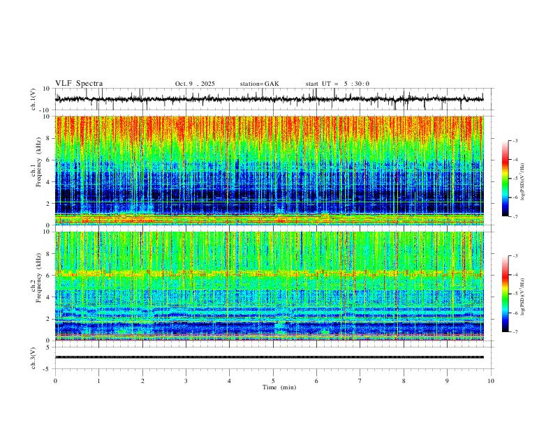Screen dimensions: 553x427
Task: Click the "-7" tick on ch.1 colorbar
Action: 515,216
